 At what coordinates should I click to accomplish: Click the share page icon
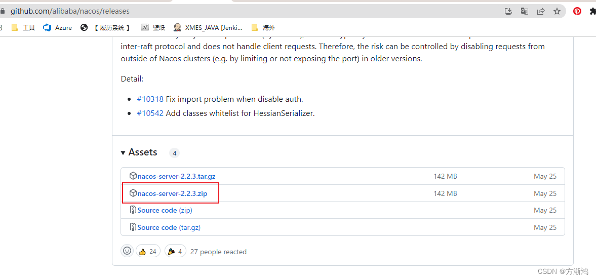pyautogui.click(x=541, y=12)
